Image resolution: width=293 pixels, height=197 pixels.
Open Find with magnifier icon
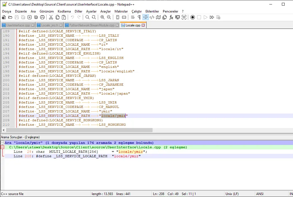(88, 17)
